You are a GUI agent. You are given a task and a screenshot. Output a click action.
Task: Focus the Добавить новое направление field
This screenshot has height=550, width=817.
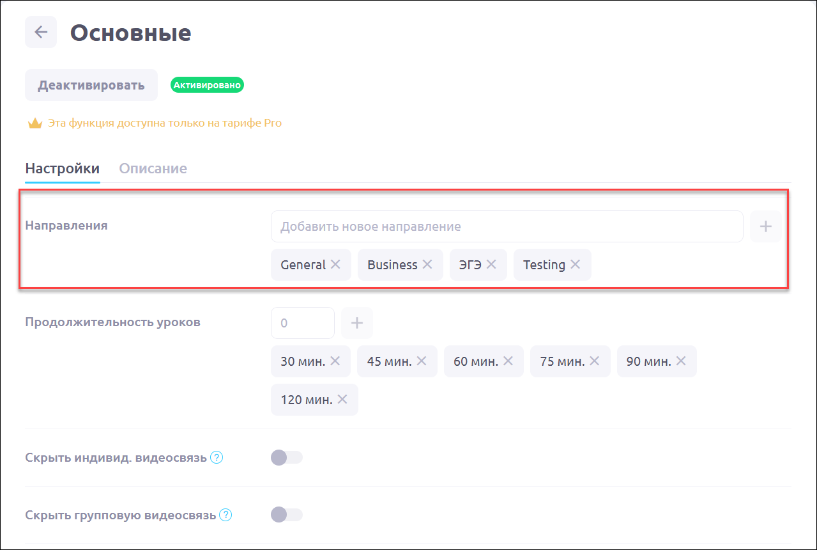(x=507, y=226)
